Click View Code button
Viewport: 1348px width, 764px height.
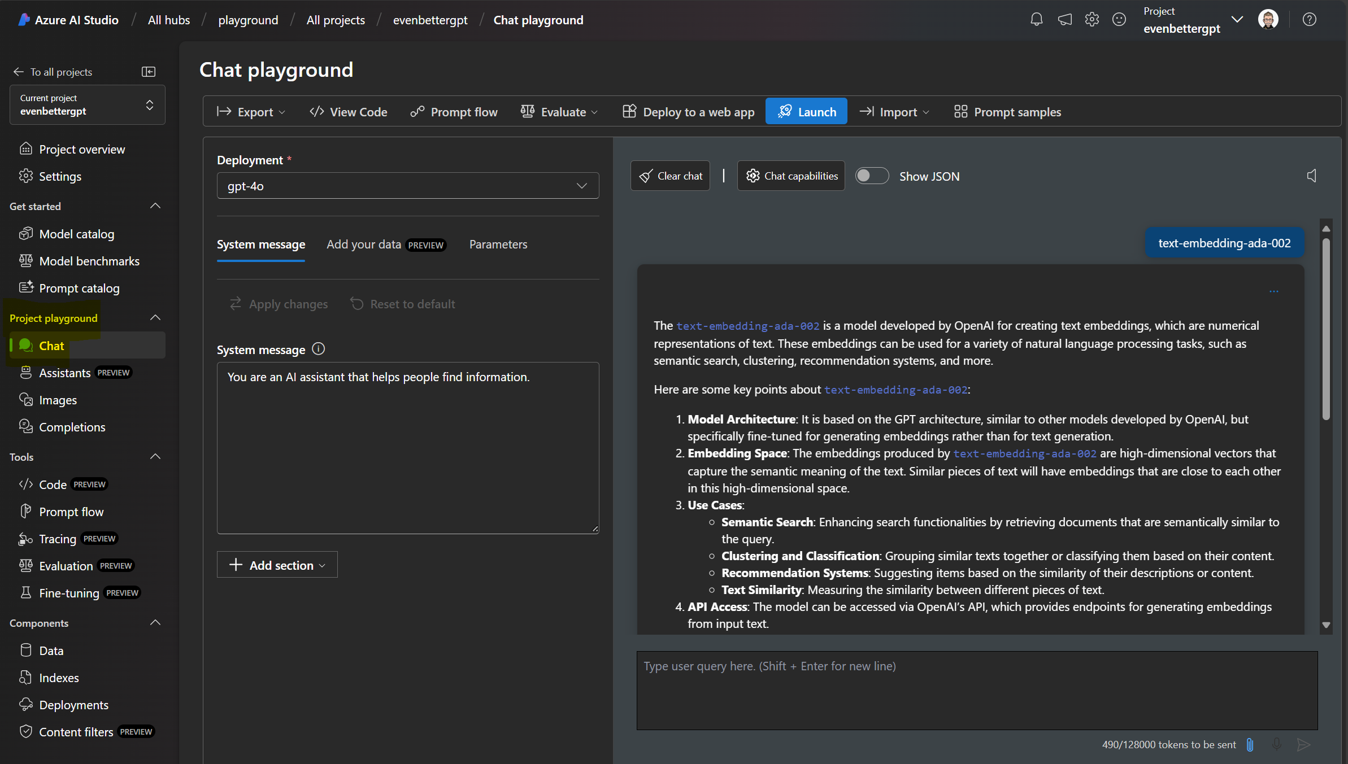coord(349,112)
